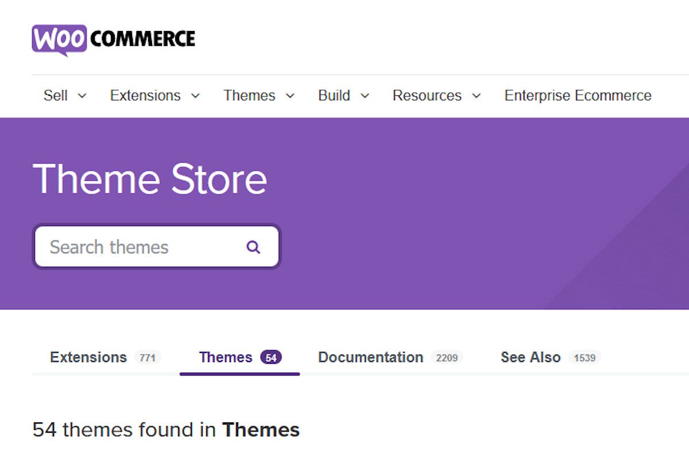Expand the Extensions menu chevron

pos(196,96)
